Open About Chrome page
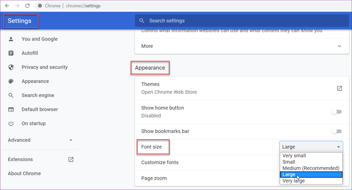This screenshot has height=190, width=352. tap(24, 174)
